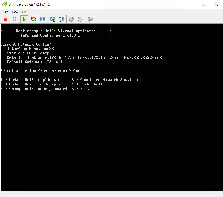Viewport: 223px width, 197px height.
Task: Open the View menu
Action: (15, 12)
